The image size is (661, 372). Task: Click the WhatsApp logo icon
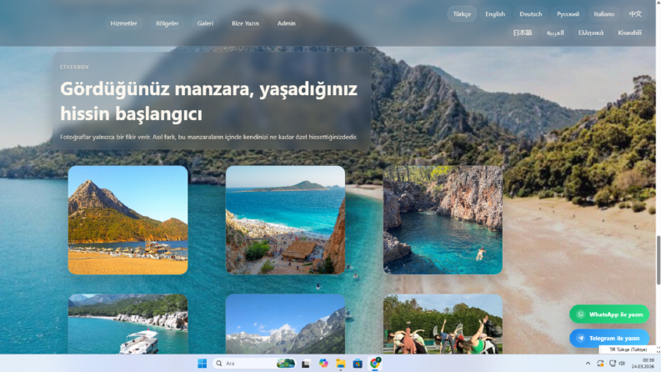(x=581, y=314)
